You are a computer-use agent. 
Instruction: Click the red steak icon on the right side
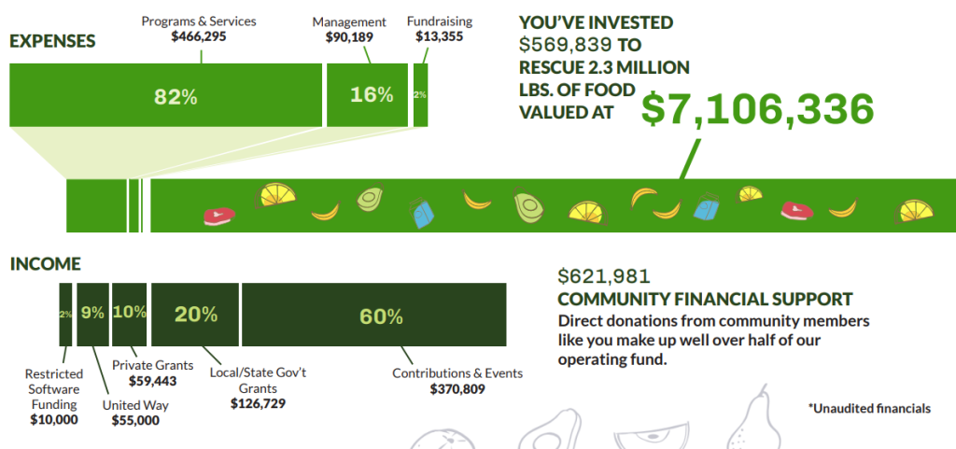pyautogui.click(x=799, y=212)
